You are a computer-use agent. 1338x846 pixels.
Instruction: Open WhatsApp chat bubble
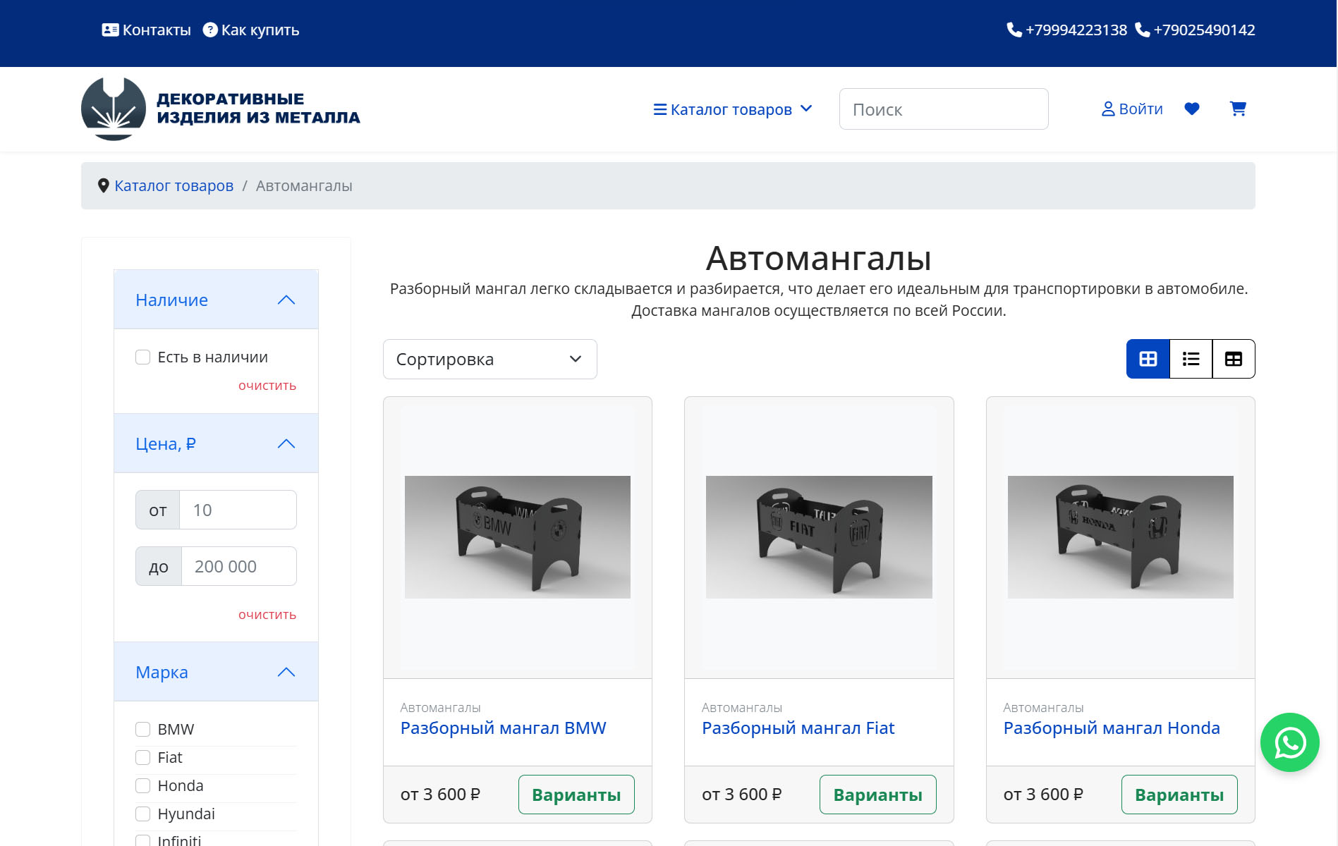click(1290, 742)
